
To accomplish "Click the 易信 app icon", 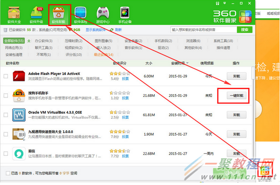I will click(x=19, y=153).
